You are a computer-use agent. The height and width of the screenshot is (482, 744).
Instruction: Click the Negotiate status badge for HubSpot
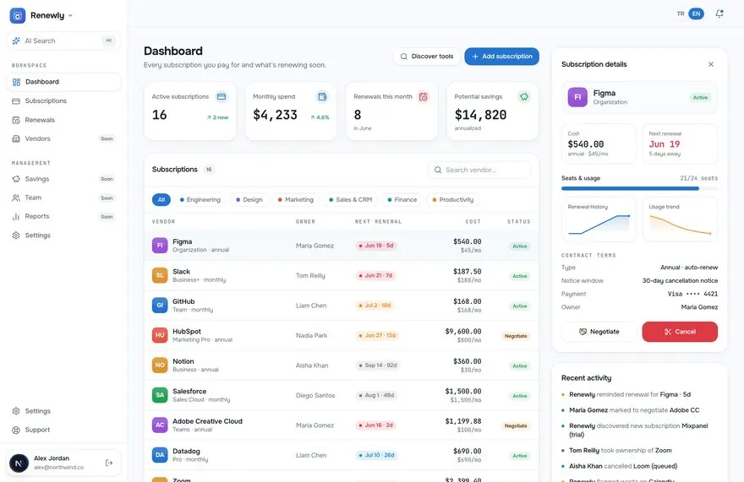tap(516, 336)
